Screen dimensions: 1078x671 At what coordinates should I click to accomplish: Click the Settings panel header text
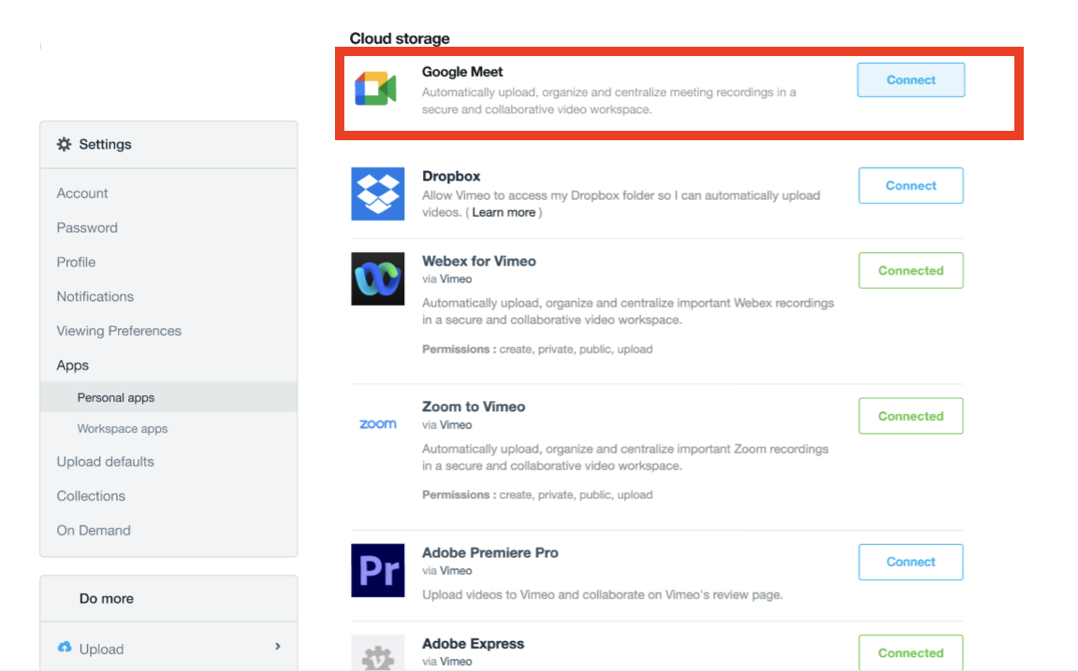105,144
